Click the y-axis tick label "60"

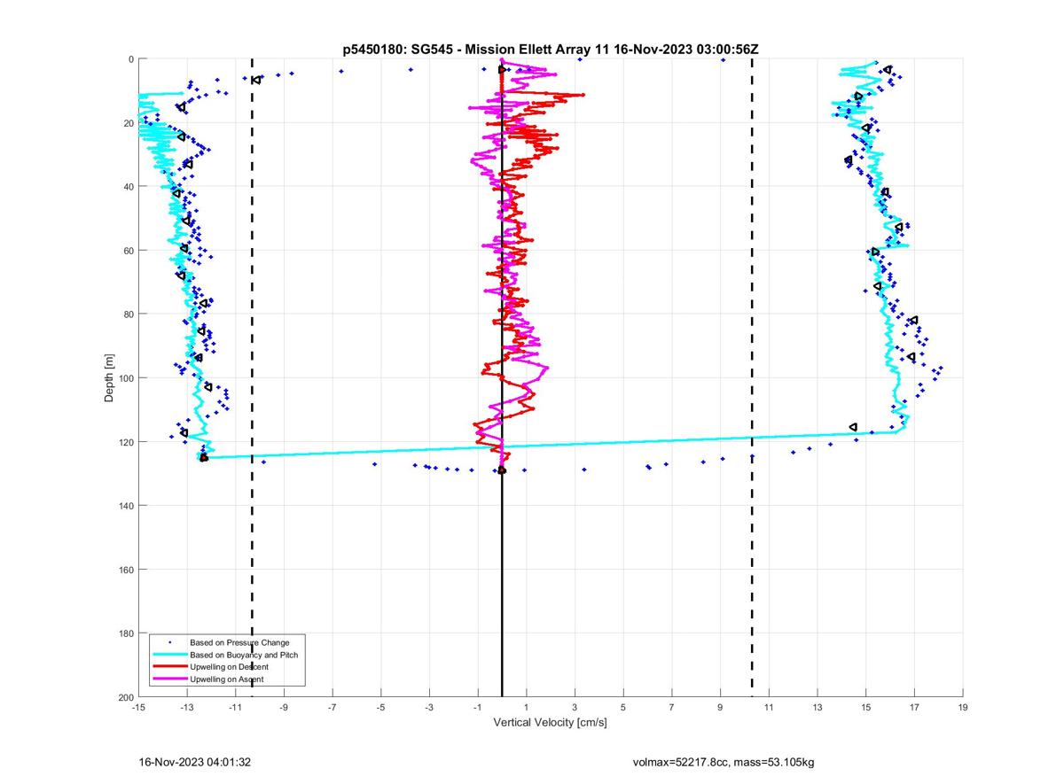(x=128, y=251)
